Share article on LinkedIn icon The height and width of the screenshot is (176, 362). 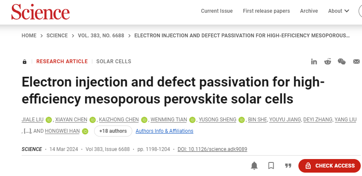314,61
